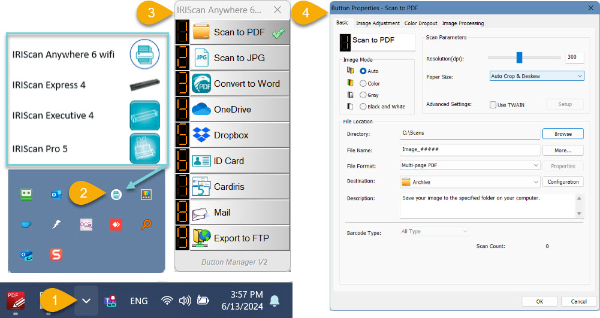The width and height of the screenshot is (600, 318).
Task: Click the Configuration button
Action: point(563,182)
